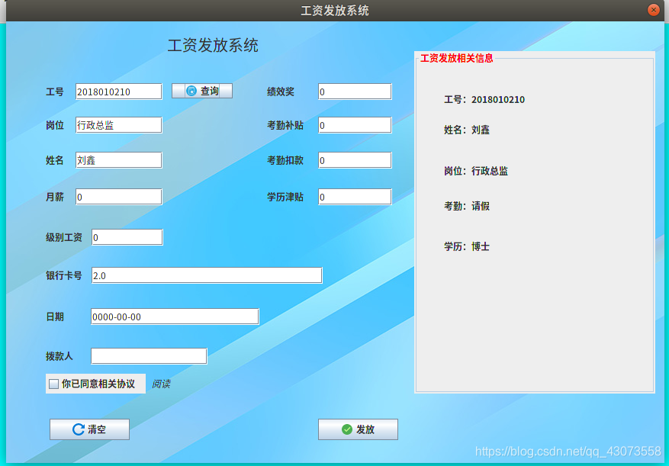Click the 学历津贴 input field

[355, 197]
